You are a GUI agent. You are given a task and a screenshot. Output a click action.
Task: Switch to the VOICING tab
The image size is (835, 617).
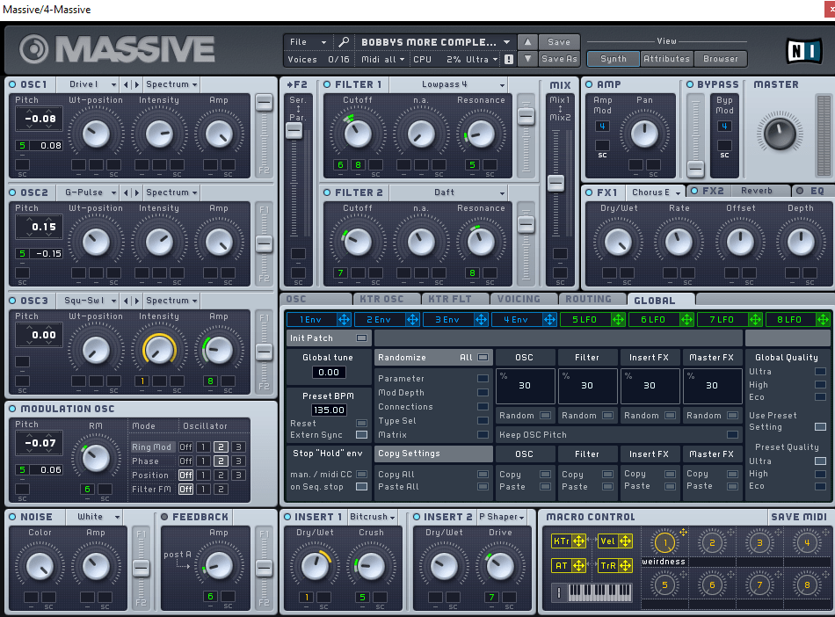519,299
